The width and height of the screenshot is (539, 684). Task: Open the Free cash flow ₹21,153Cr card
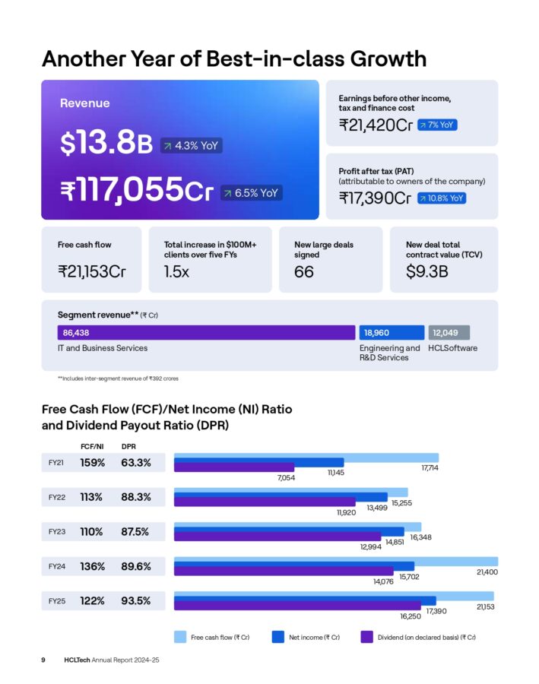click(x=91, y=259)
